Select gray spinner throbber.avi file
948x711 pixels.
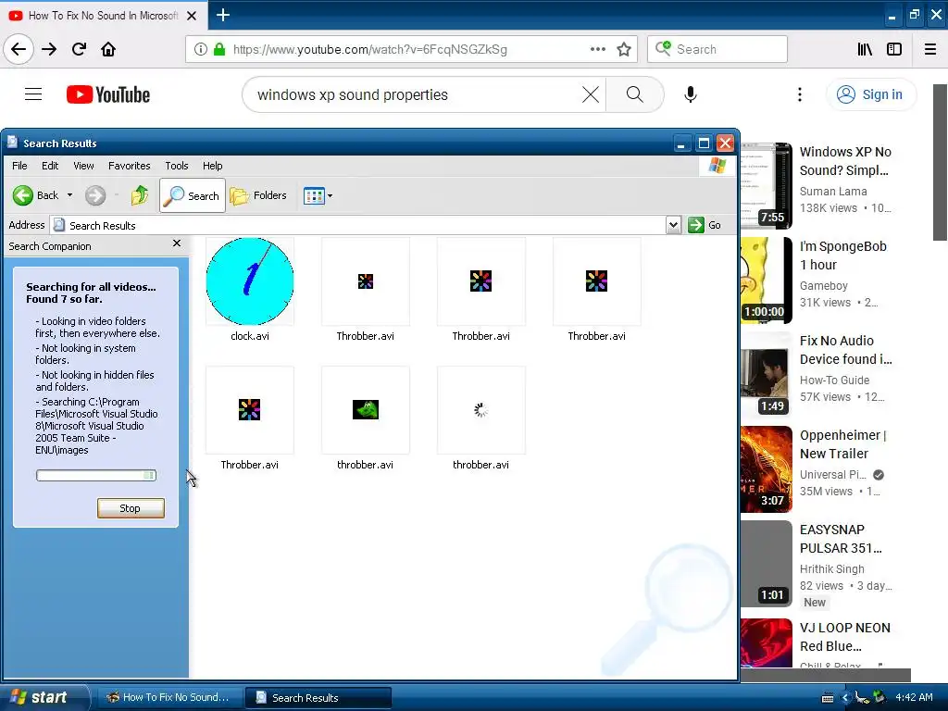click(480, 418)
